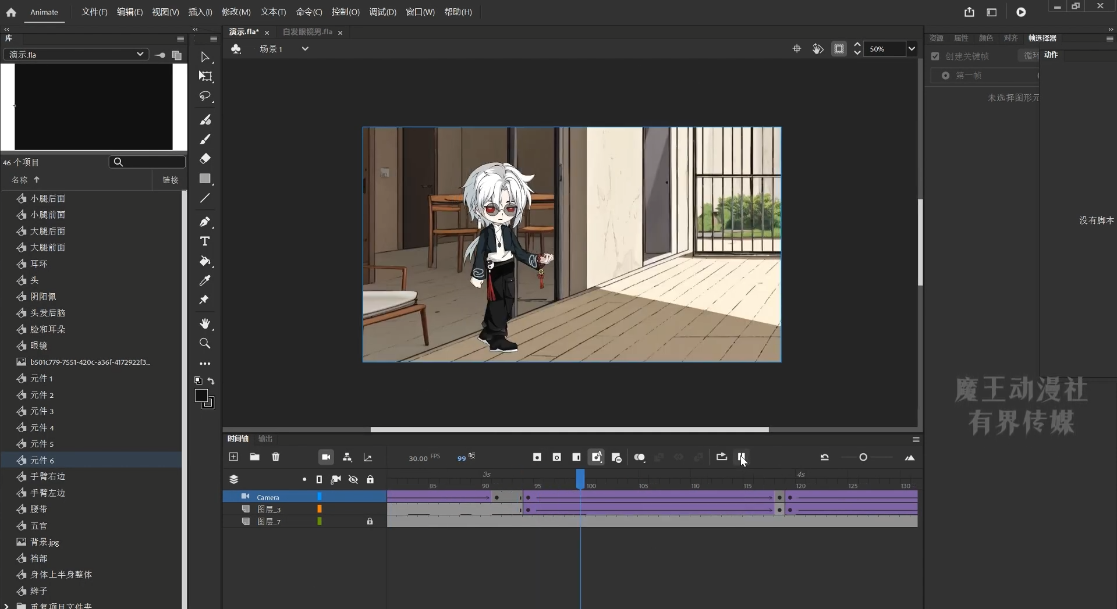The height and width of the screenshot is (609, 1117).
Task: Toggle the 创建关键帧 checkbox
Action: click(935, 56)
